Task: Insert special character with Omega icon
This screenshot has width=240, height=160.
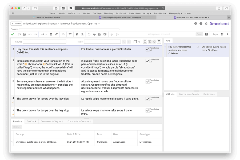Action: coord(51,34)
